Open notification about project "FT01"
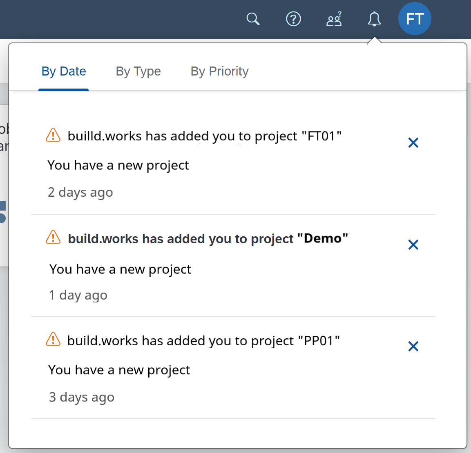Screen dimensions: 471x453 [x=205, y=136]
